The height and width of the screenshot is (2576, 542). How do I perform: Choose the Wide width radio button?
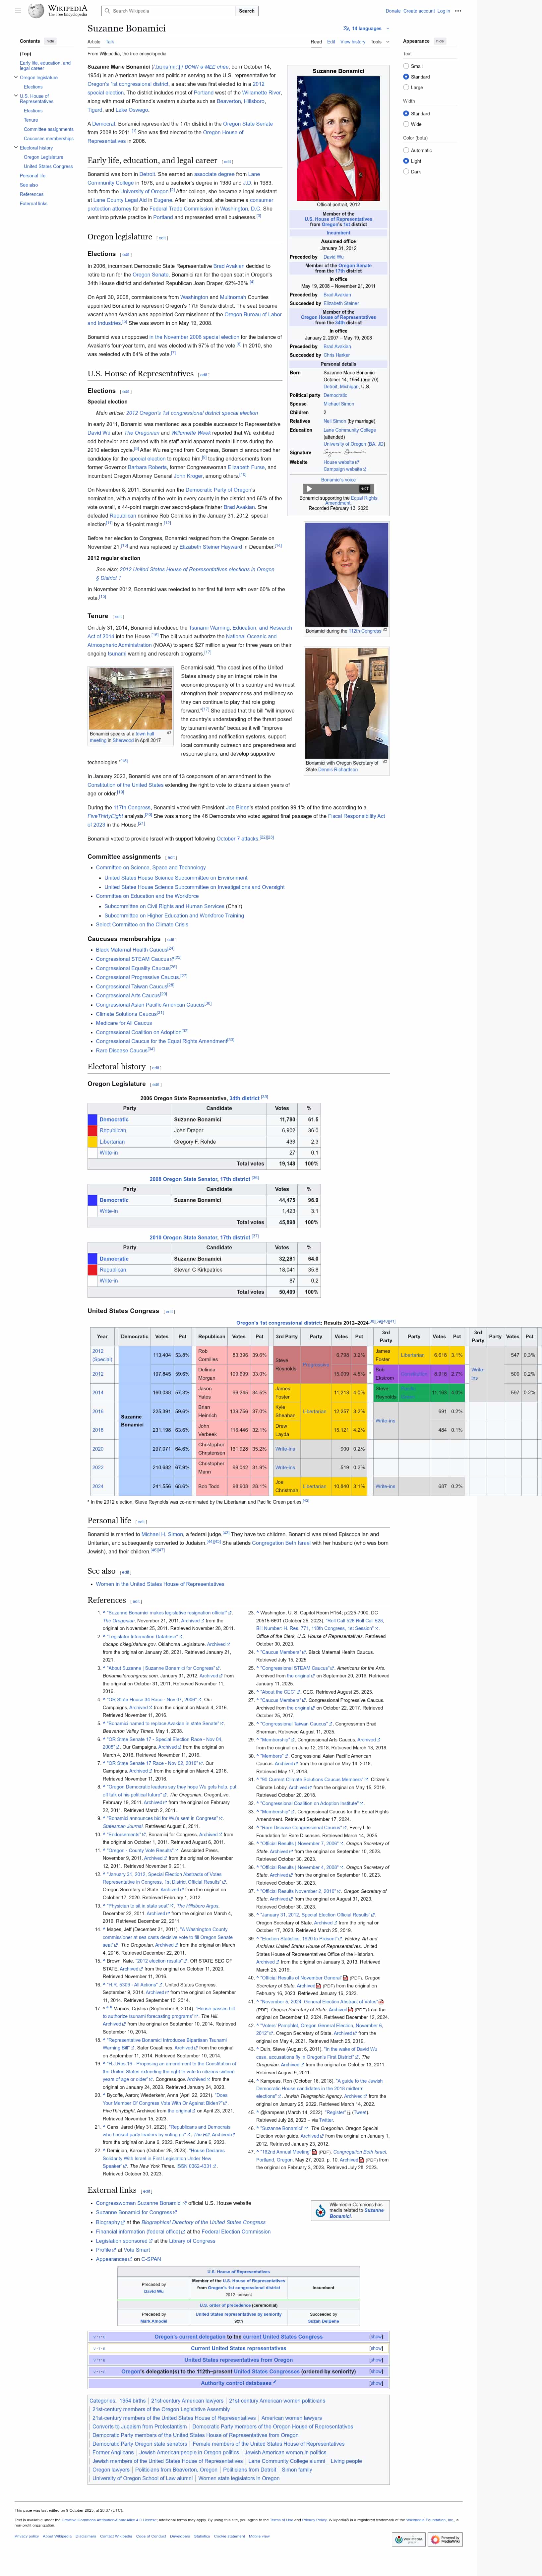point(406,124)
